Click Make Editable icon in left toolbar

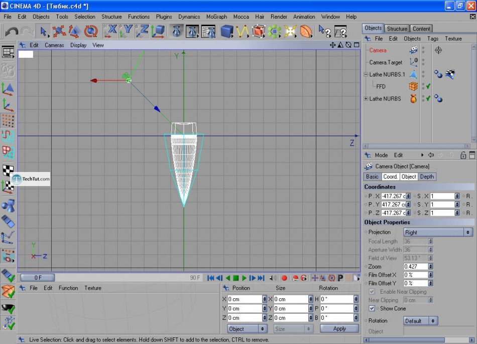(8, 71)
